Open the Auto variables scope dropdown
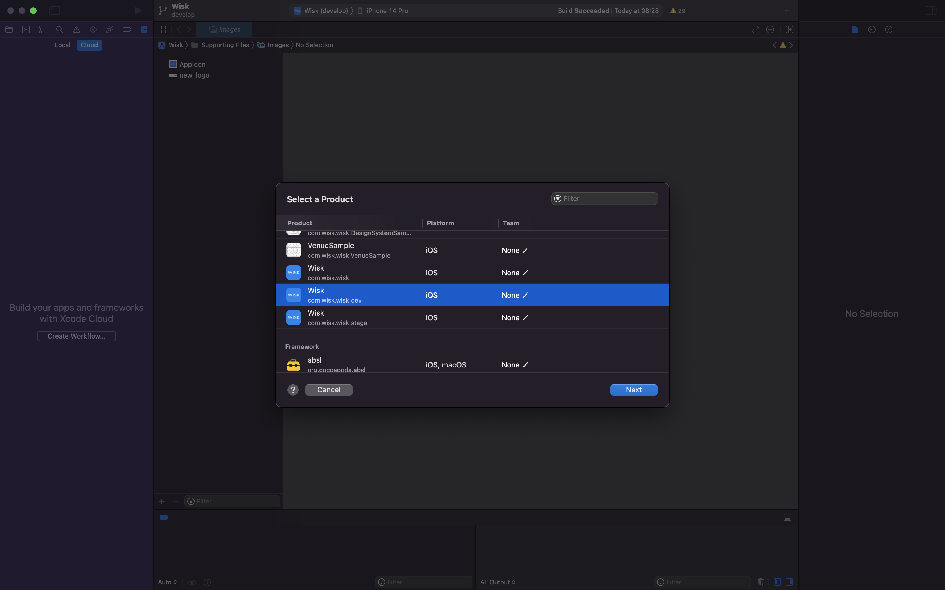The width and height of the screenshot is (945, 590). [x=168, y=582]
